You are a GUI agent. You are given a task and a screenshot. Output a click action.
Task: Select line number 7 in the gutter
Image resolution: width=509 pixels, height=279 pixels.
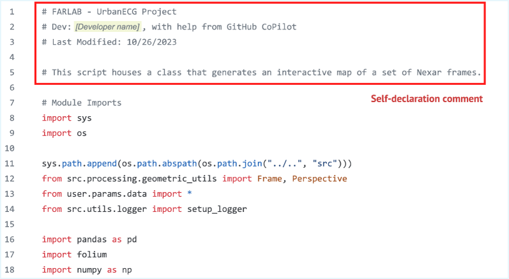coord(11,103)
